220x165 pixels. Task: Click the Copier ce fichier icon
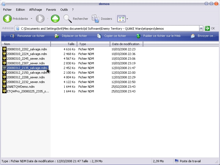[x=99, y=36]
